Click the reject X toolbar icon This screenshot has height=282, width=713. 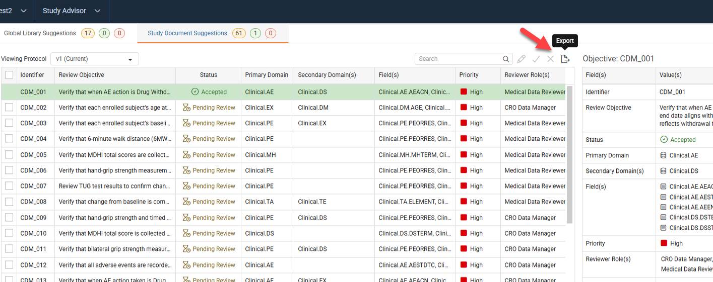click(x=551, y=59)
